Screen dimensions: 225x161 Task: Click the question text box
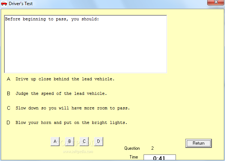coord(85,44)
